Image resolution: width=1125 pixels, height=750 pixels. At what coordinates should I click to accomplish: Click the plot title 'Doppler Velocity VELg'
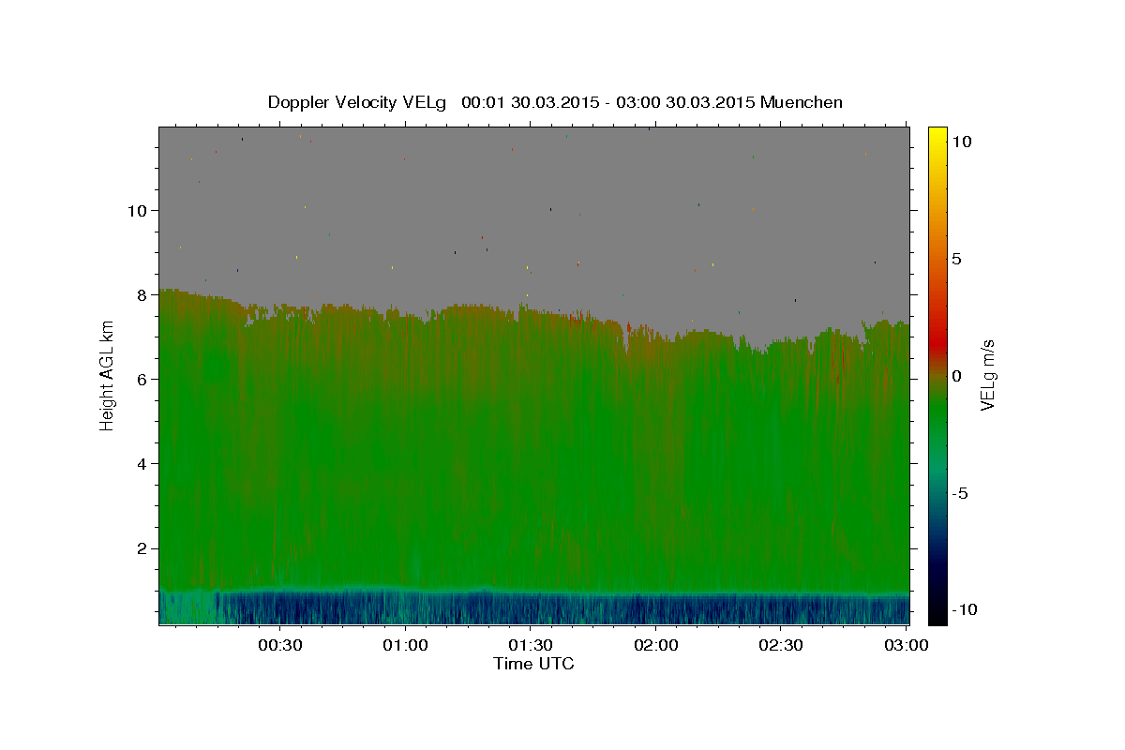pos(358,102)
